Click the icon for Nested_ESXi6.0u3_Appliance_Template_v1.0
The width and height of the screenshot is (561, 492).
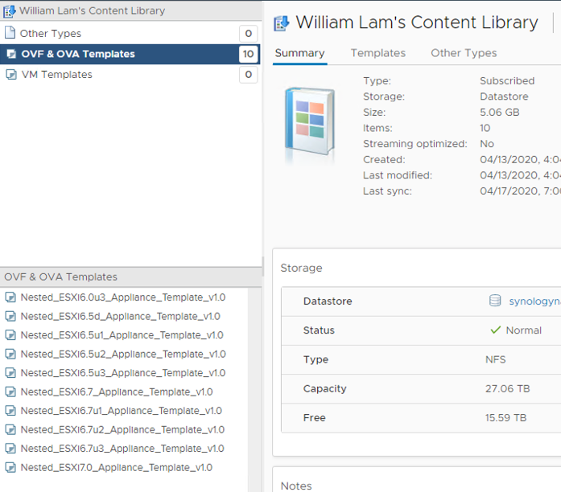coord(10,297)
